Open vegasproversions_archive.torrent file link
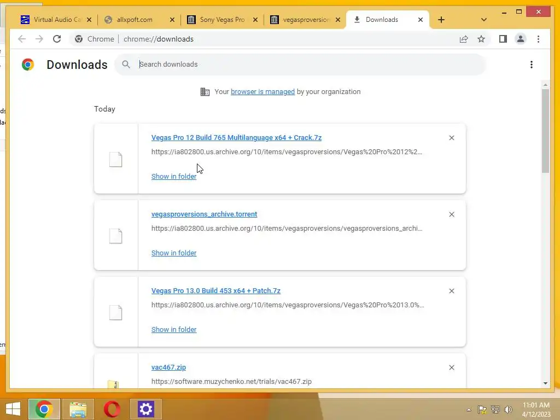 (x=205, y=214)
